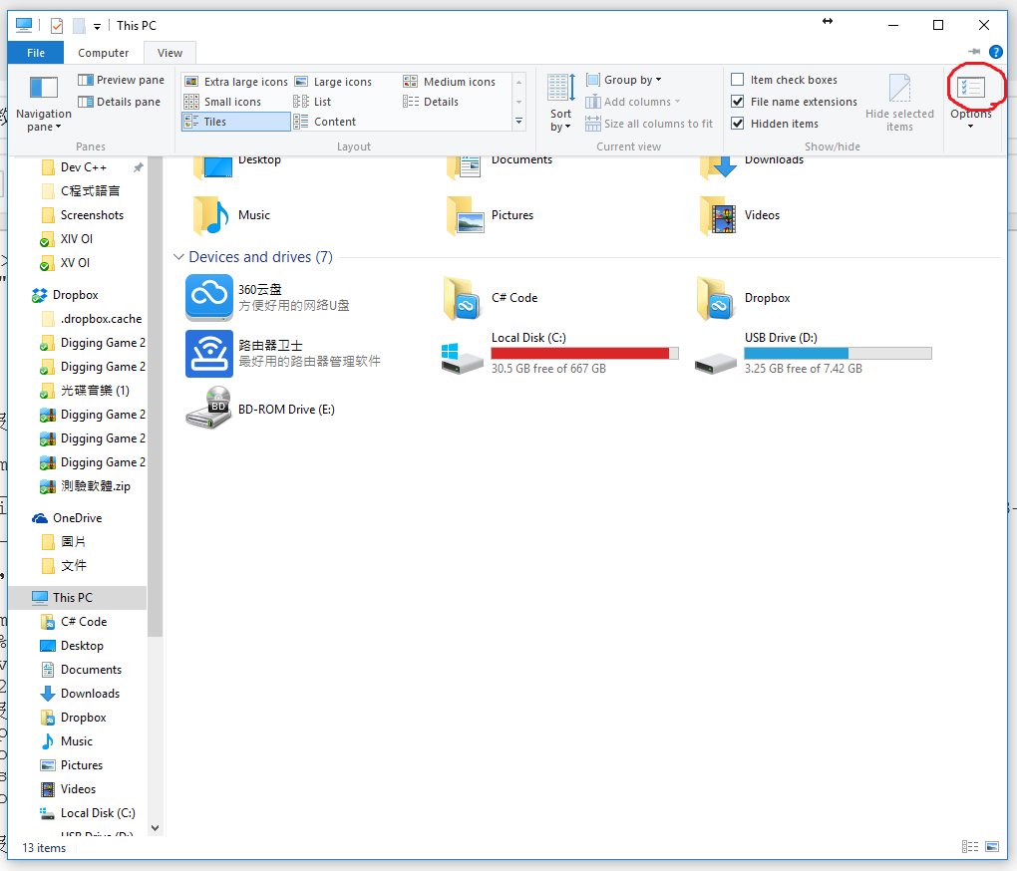Open the C# Code folder tile
The height and width of the screenshot is (871, 1017).
pos(491,297)
